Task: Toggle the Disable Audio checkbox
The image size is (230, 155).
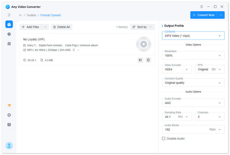Action: tap(163, 138)
